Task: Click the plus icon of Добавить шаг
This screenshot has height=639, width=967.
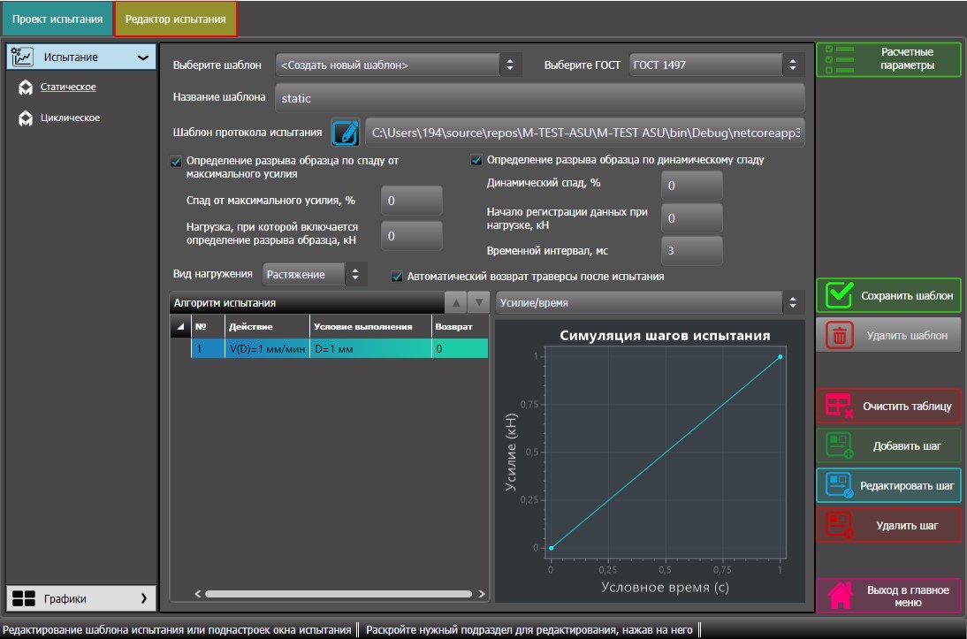Action: click(840, 445)
